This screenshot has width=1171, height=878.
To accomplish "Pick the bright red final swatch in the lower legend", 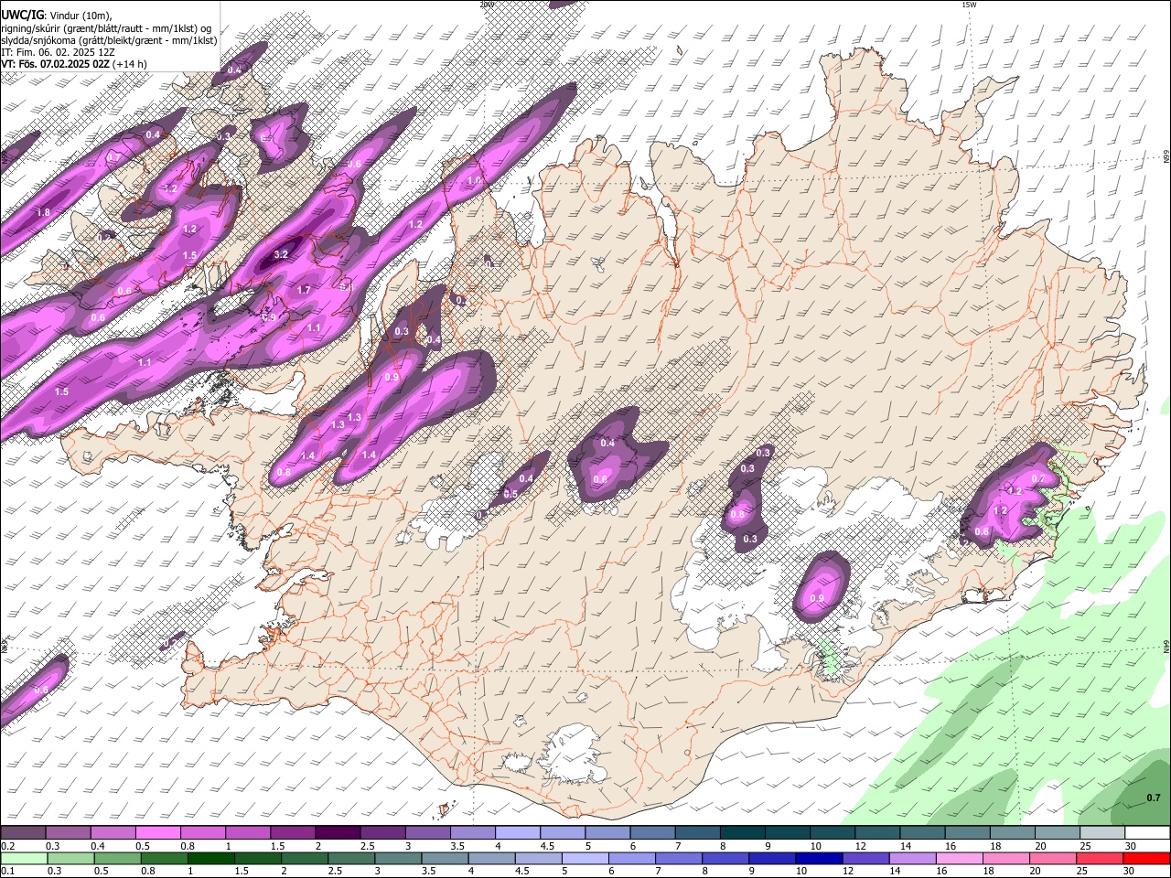I will tap(1145, 859).
